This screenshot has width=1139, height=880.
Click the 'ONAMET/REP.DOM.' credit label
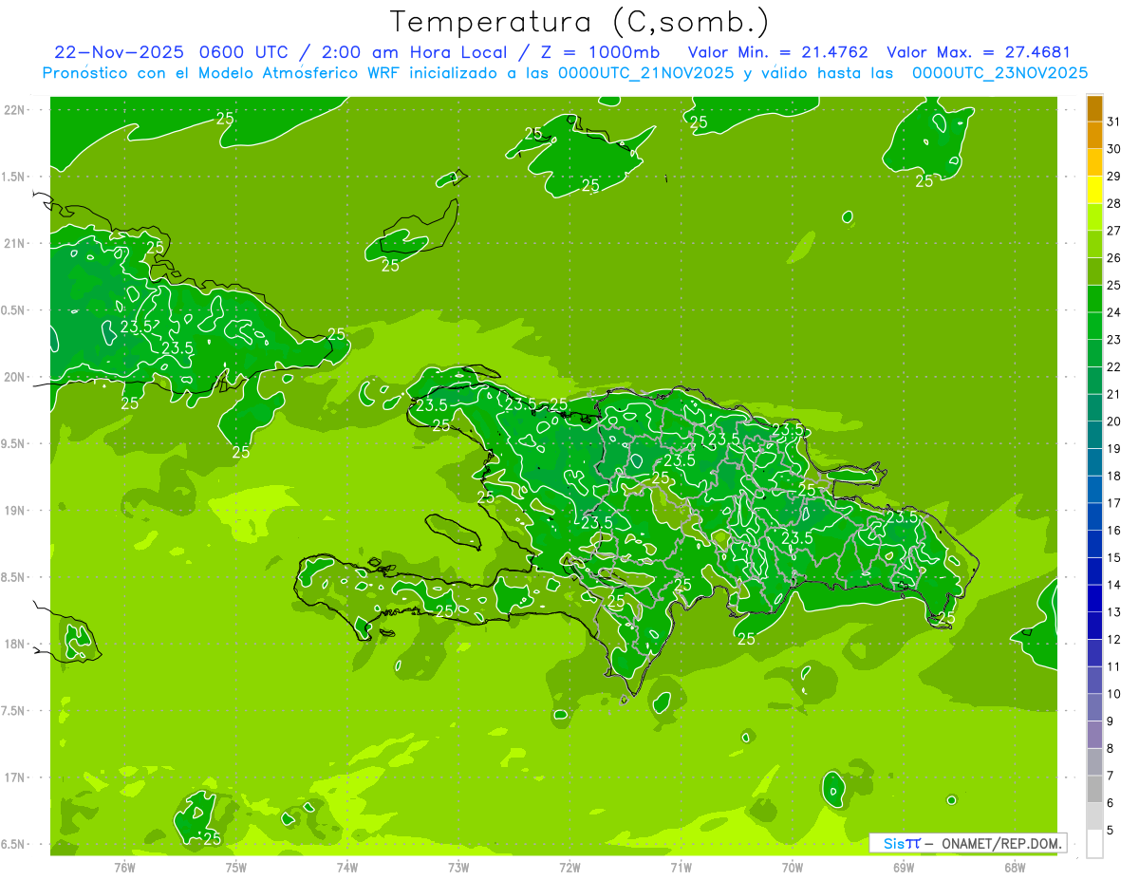click(x=1002, y=843)
